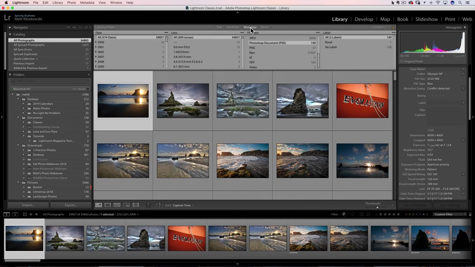Switch to Grid view icon in toolbar
This screenshot has width=475, height=267.
[99, 205]
